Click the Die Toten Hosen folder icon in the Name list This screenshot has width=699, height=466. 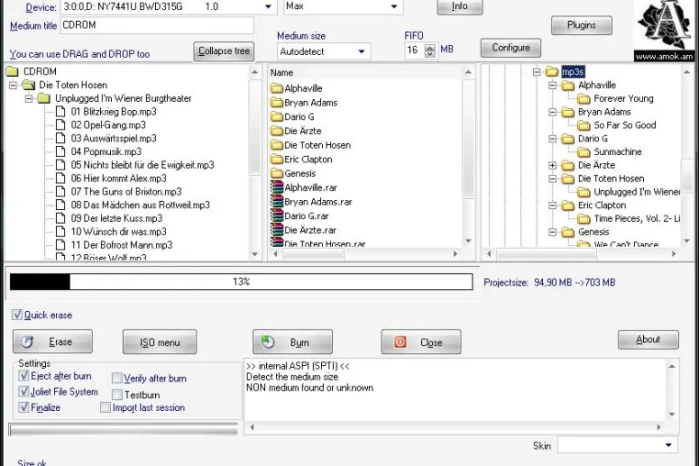coord(277,145)
